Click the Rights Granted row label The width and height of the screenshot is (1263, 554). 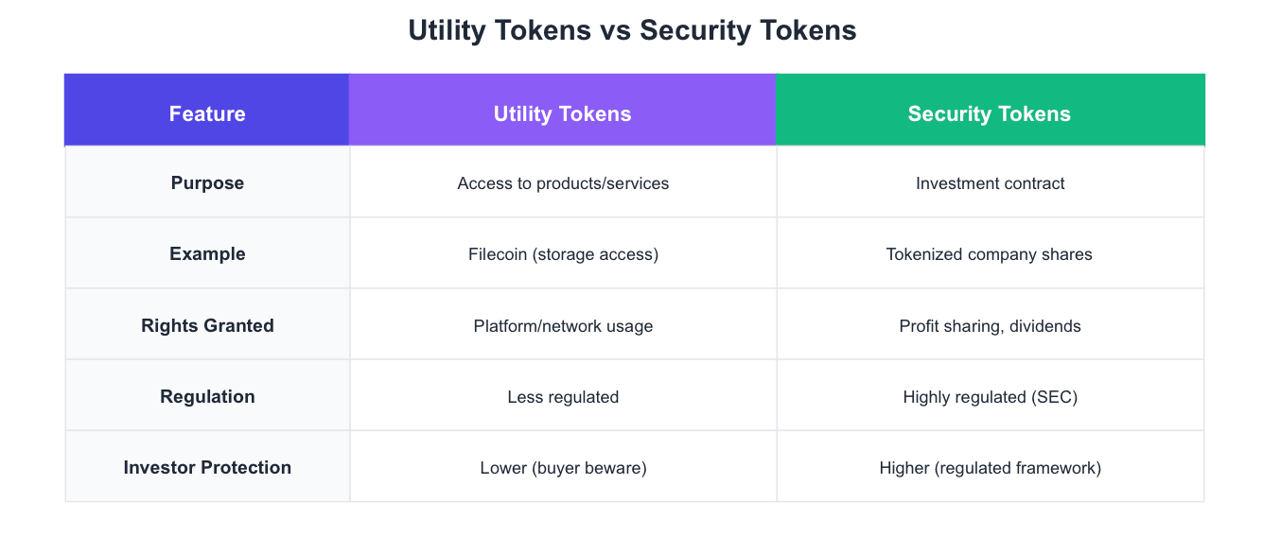pyautogui.click(x=207, y=325)
